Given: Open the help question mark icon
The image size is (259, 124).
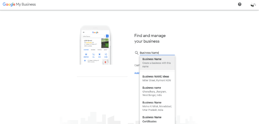Looking at the screenshot, I should [240, 5].
